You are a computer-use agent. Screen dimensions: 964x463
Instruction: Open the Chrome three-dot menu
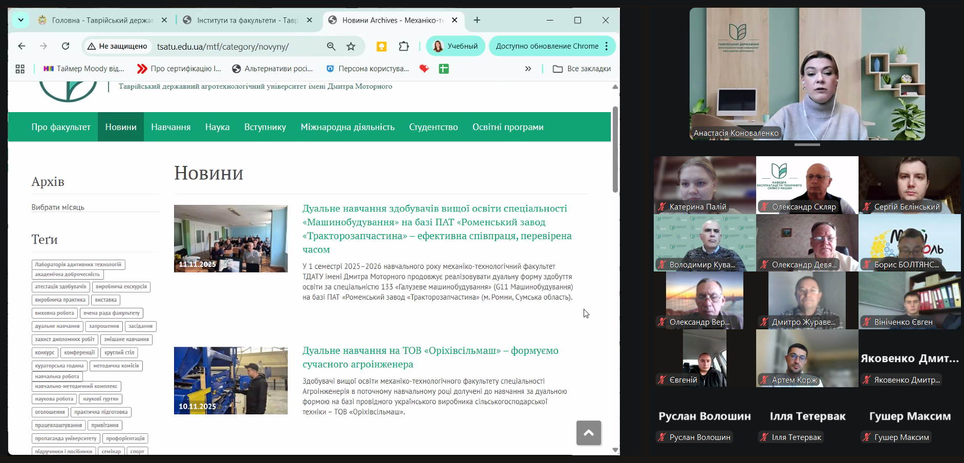[x=607, y=46]
